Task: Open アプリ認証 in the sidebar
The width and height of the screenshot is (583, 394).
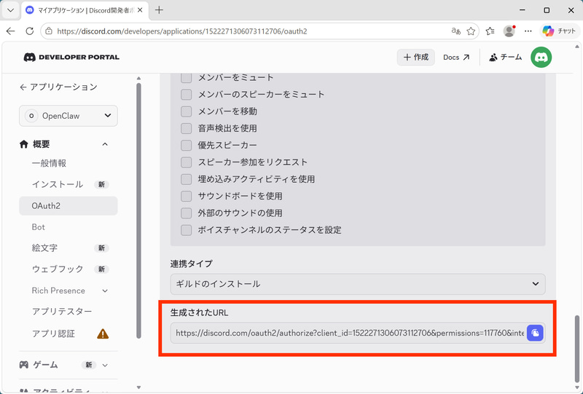Action: 53,334
